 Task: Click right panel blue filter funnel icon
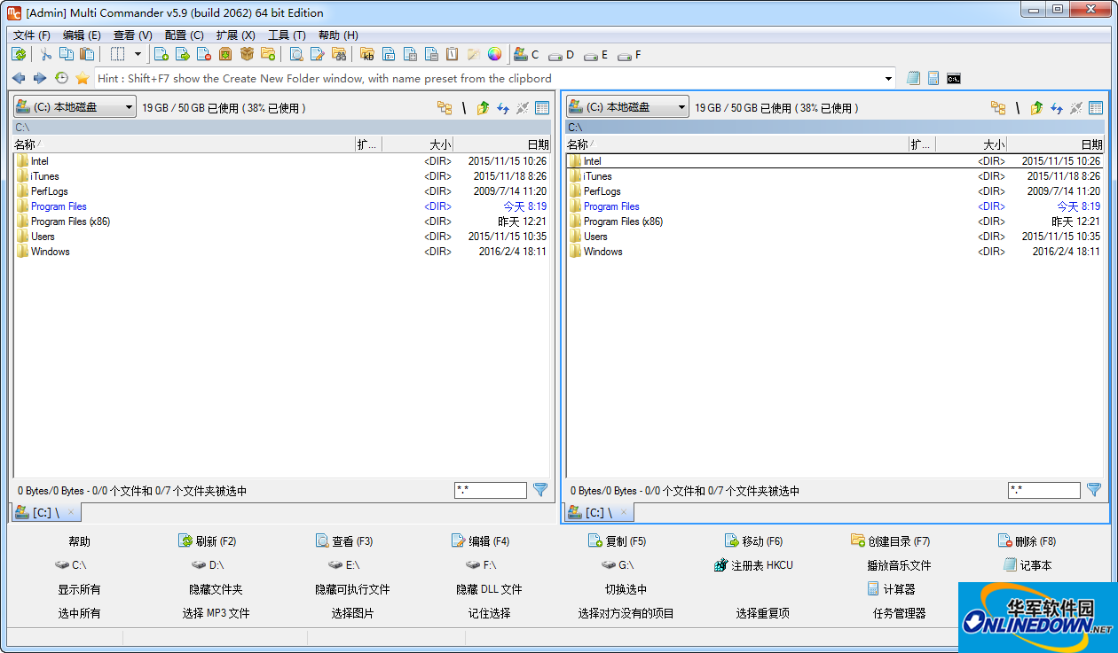click(1094, 489)
